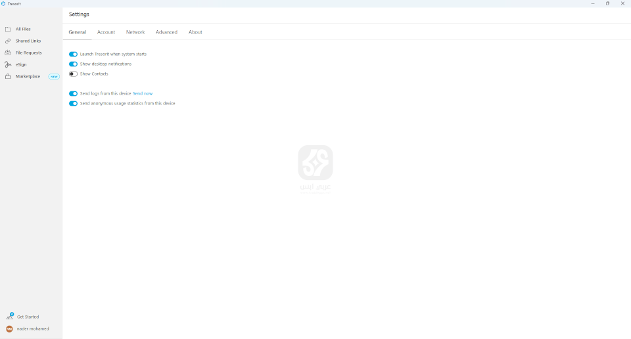Click the Marketplace bag icon
Image resolution: width=631 pixels, height=339 pixels.
(x=8, y=76)
